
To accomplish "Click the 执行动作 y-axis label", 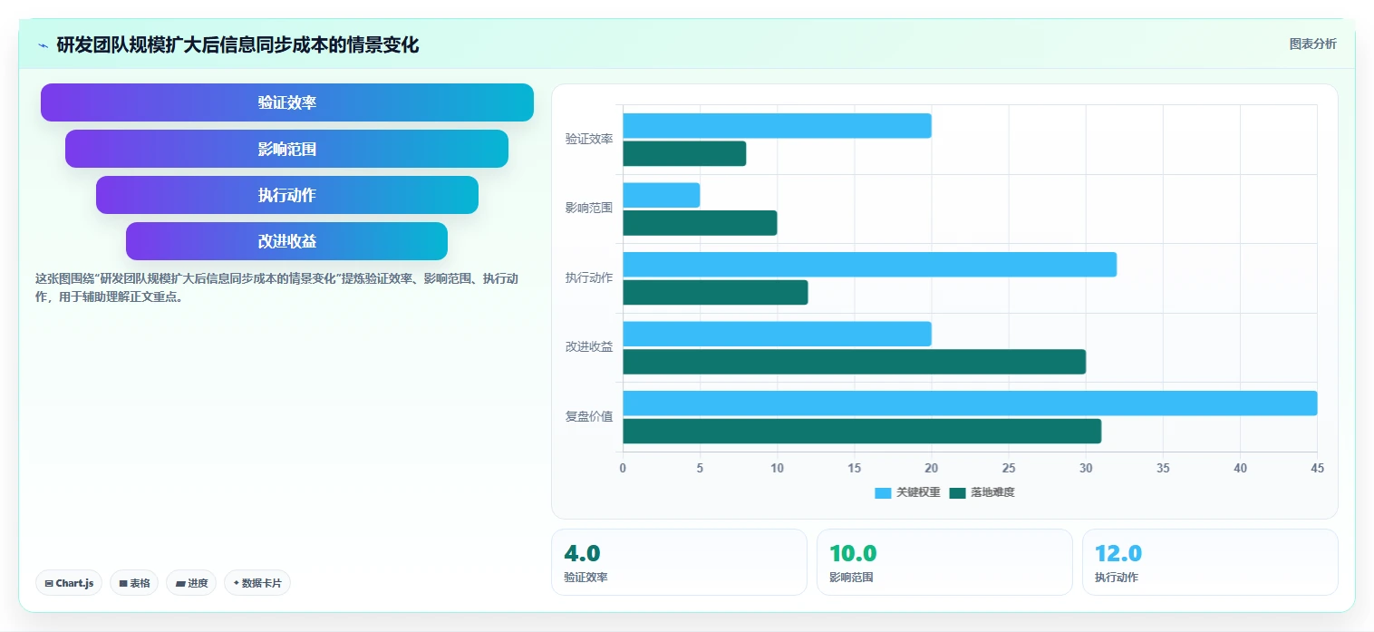I will point(589,277).
